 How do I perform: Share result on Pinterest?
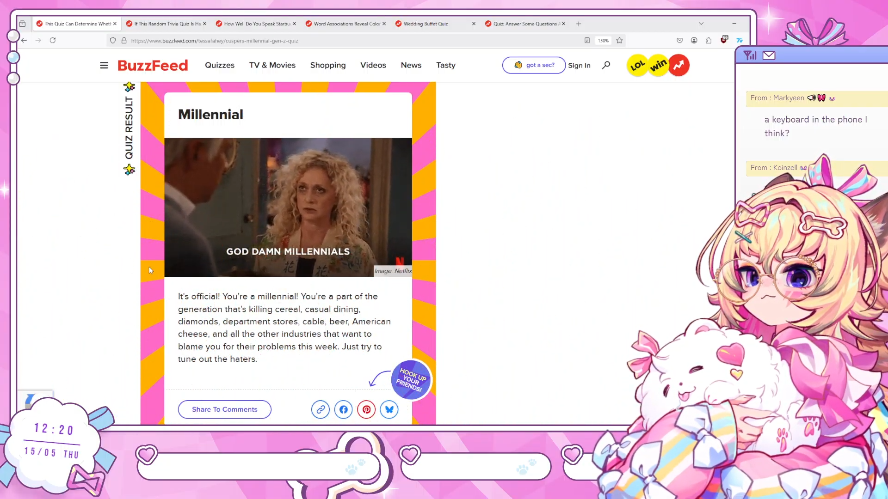(366, 409)
